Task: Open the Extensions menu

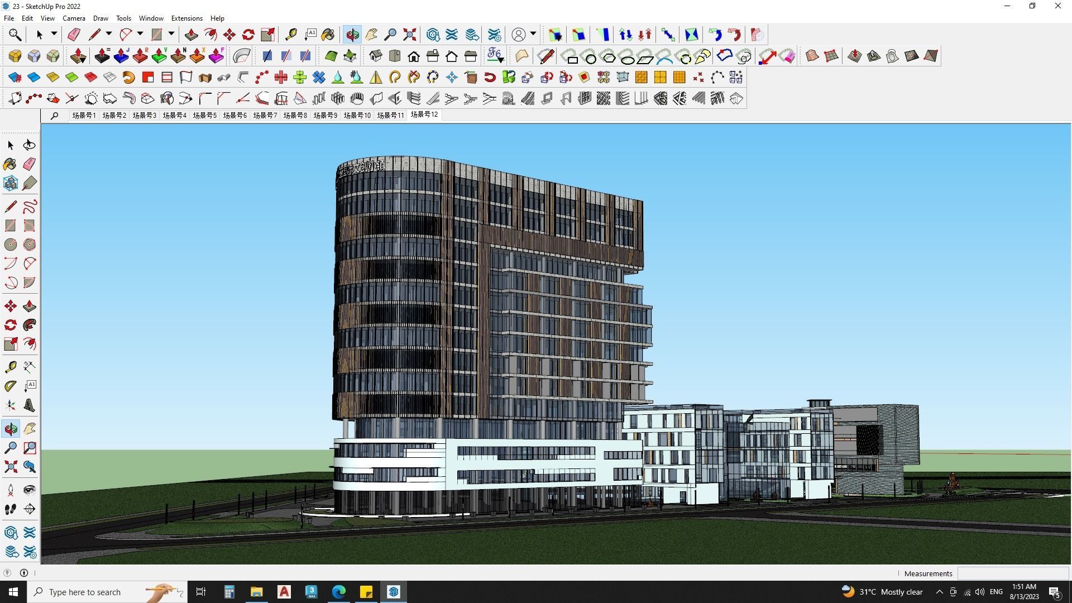Action: (x=186, y=18)
